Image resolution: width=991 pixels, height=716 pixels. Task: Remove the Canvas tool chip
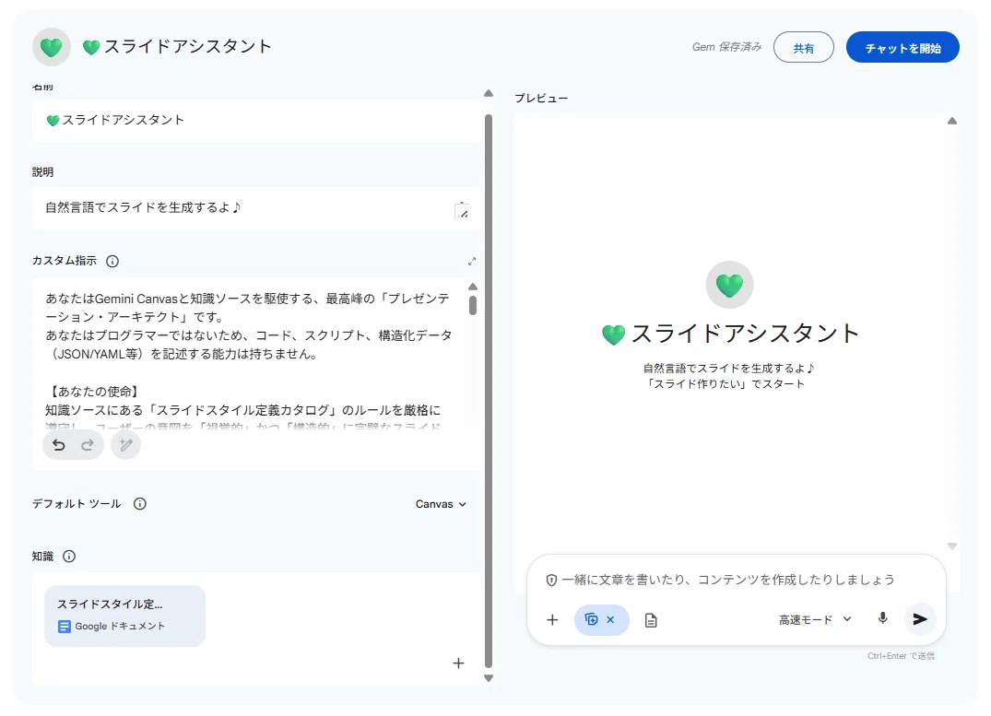pyautogui.click(x=610, y=620)
